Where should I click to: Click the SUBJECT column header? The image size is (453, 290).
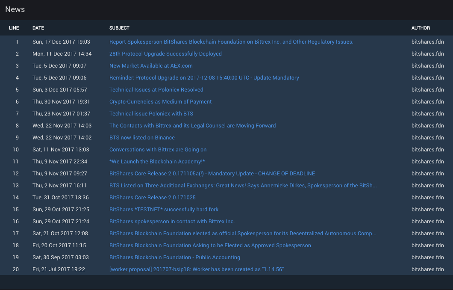119,28
